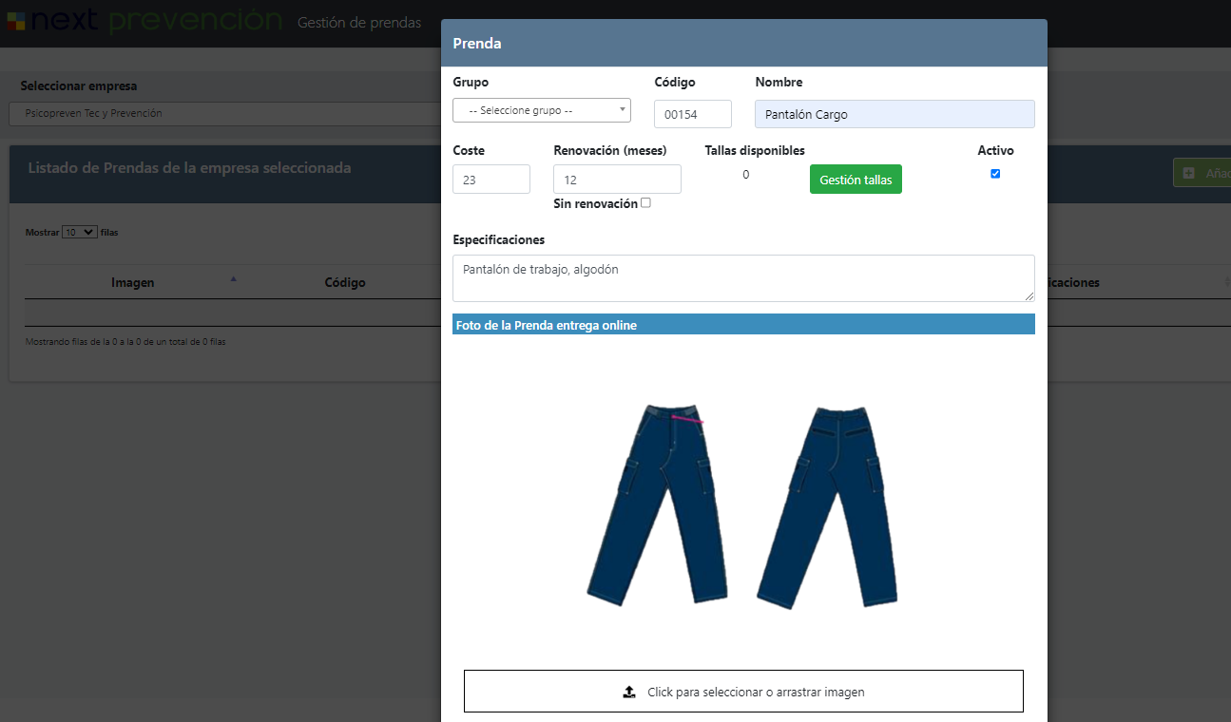Open the Mostrar rows count dropdown
This screenshot has width=1231, height=722.
coord(80,232)
